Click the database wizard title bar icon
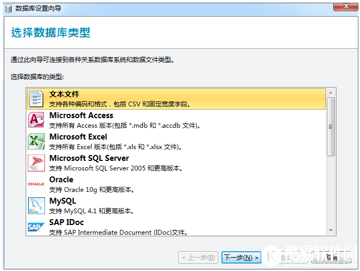This screenshot has height=271, width=360. click(8, 7)
